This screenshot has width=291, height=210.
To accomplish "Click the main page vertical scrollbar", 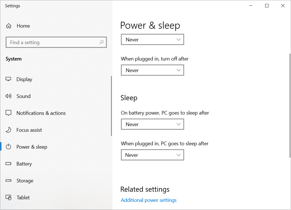I will [x=290, y=106].
